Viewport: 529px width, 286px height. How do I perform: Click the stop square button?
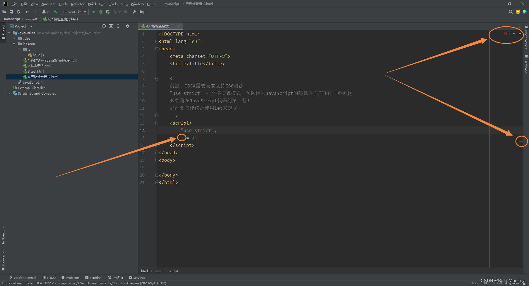125,12
